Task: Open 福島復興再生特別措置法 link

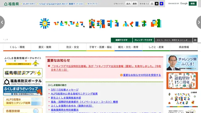Action: click(x=65, y=110)
